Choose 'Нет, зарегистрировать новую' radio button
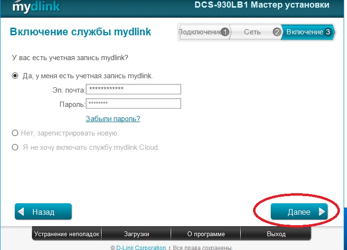347x250 pixels. coord(15,133)
